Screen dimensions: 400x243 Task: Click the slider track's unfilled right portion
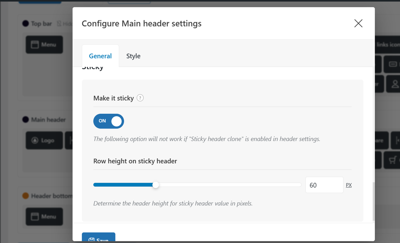click(x=230, y=185)
